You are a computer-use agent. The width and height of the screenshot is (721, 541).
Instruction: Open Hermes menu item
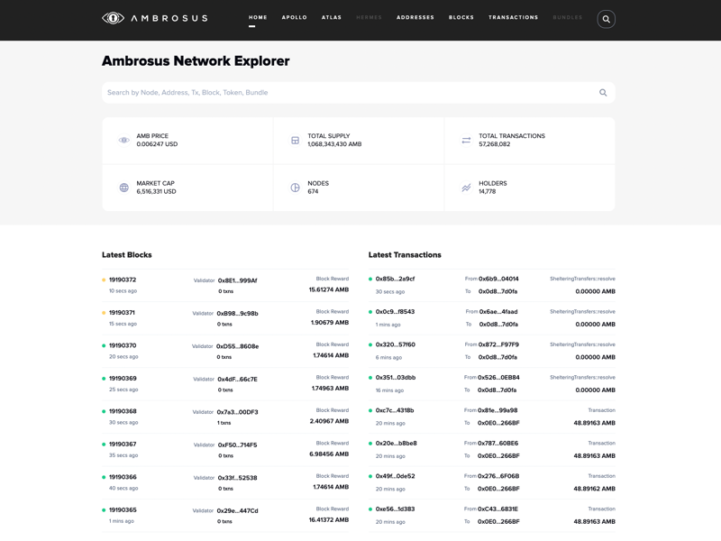coord(369,17)
